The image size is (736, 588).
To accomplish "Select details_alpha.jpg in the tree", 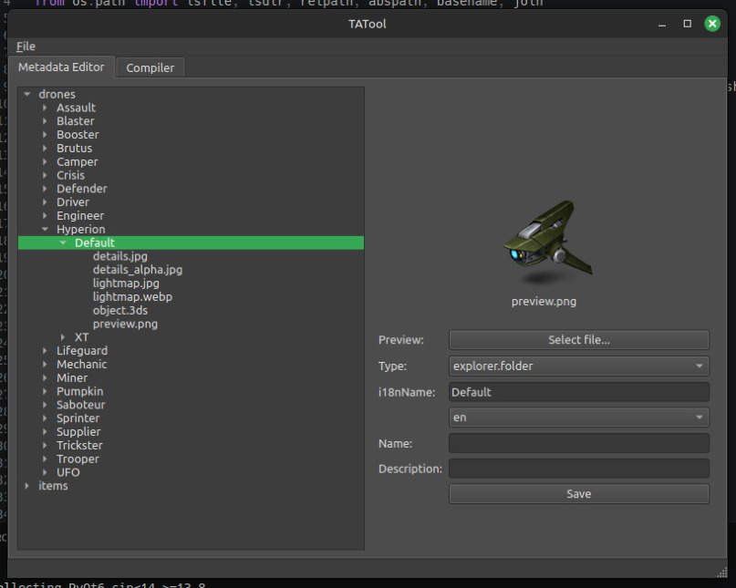I will [x=137, y=270].
